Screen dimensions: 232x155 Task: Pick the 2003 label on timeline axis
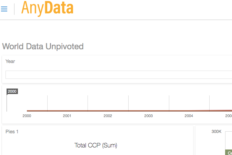148,116
